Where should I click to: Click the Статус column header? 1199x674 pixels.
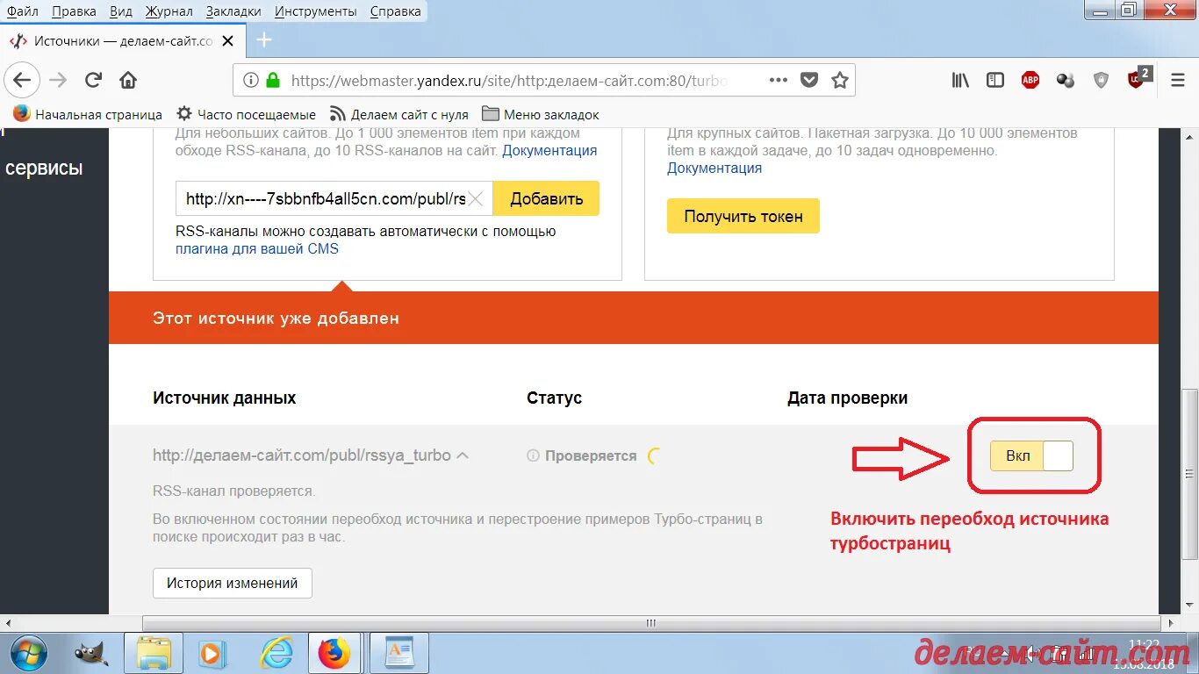point(554,398)
